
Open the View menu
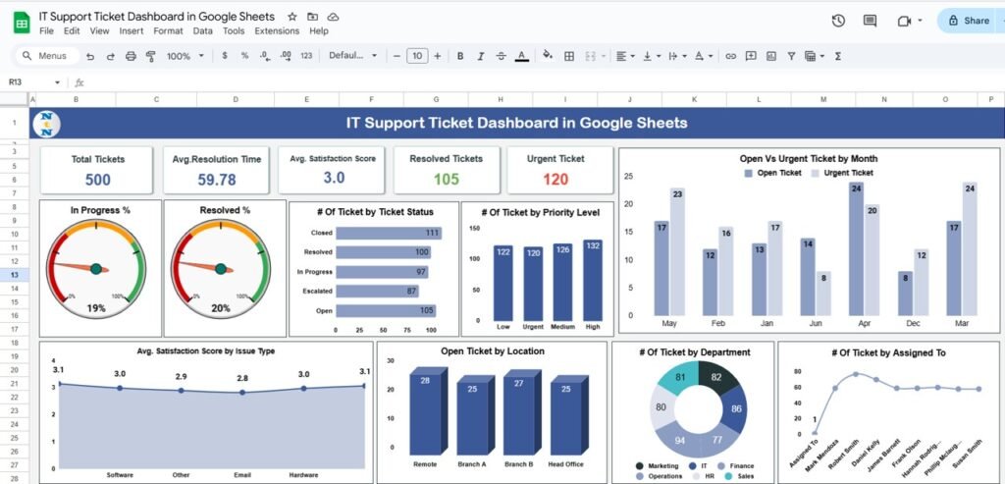click(x=99, y=30)
